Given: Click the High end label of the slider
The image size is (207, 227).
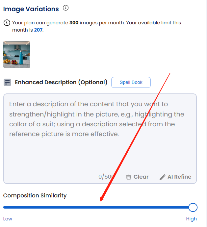Looking at the screenshot, I should pyautogui.click(x=191, y=219).
